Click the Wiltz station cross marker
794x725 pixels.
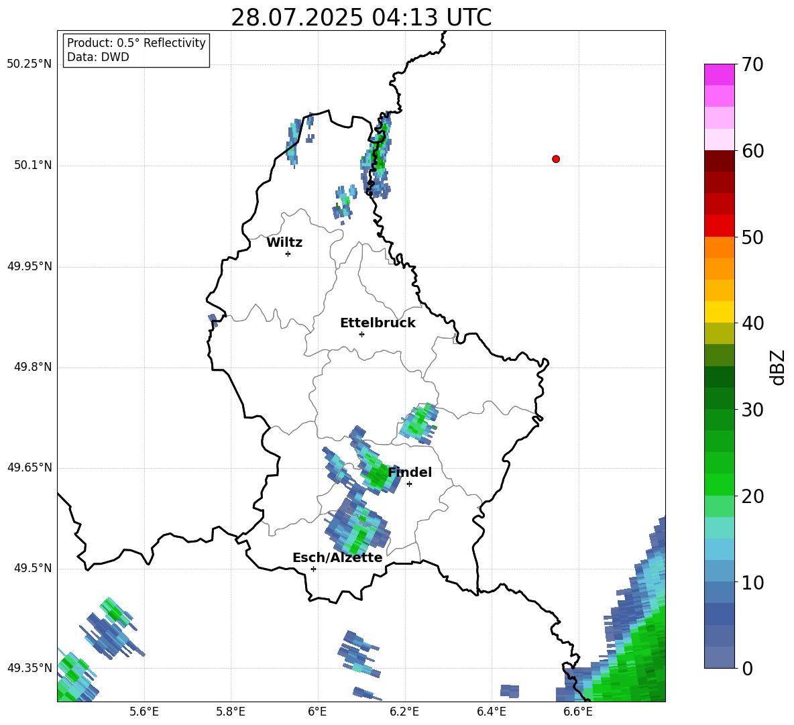click(288, 254)
